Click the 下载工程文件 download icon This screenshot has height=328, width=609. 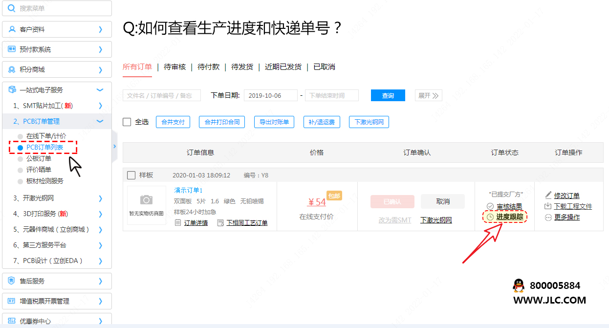pos(548,206)
